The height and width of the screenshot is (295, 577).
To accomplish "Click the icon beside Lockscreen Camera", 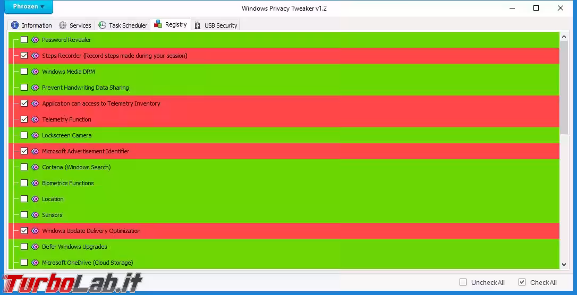I will (x=35, y=135).
